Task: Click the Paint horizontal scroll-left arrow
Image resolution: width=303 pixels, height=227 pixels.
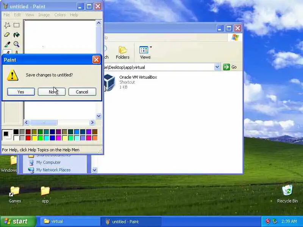Action: 27,122
